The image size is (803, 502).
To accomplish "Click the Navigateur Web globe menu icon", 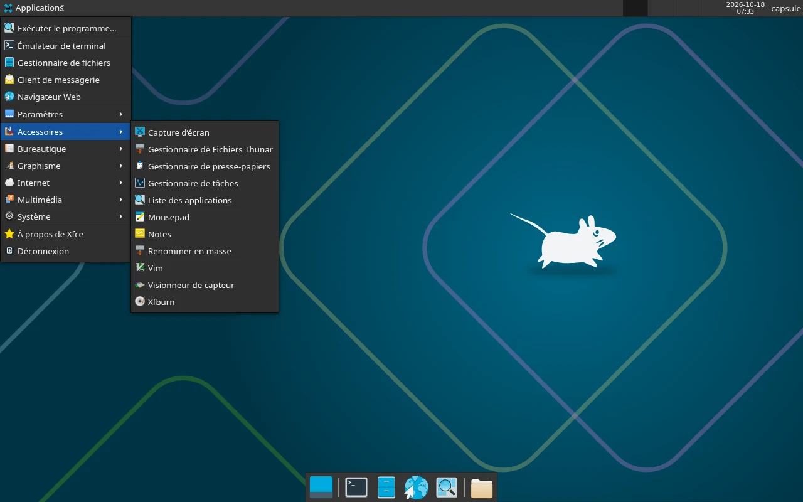I will coord(9,97).
